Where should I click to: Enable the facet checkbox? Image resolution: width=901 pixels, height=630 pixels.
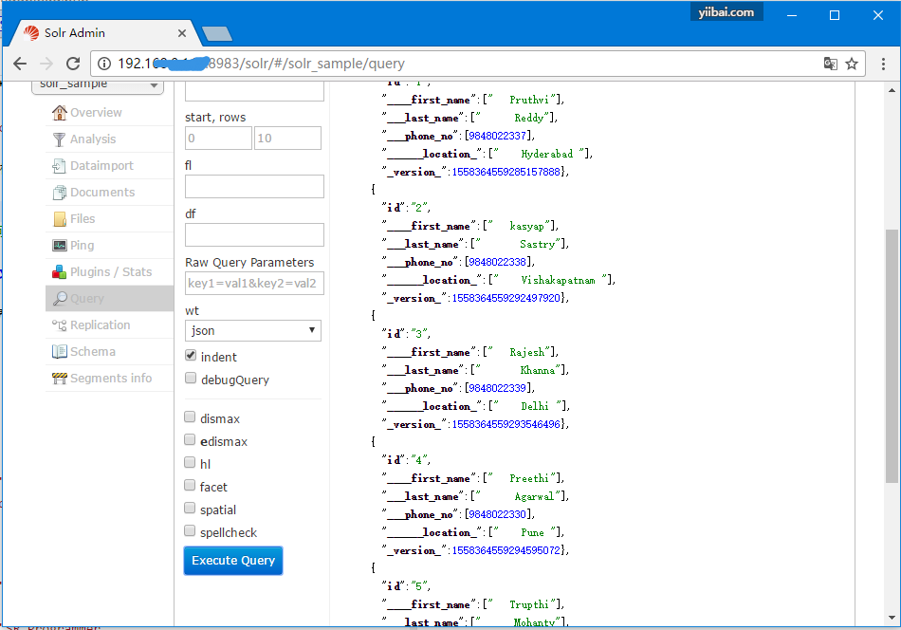[x=191, y=487]
